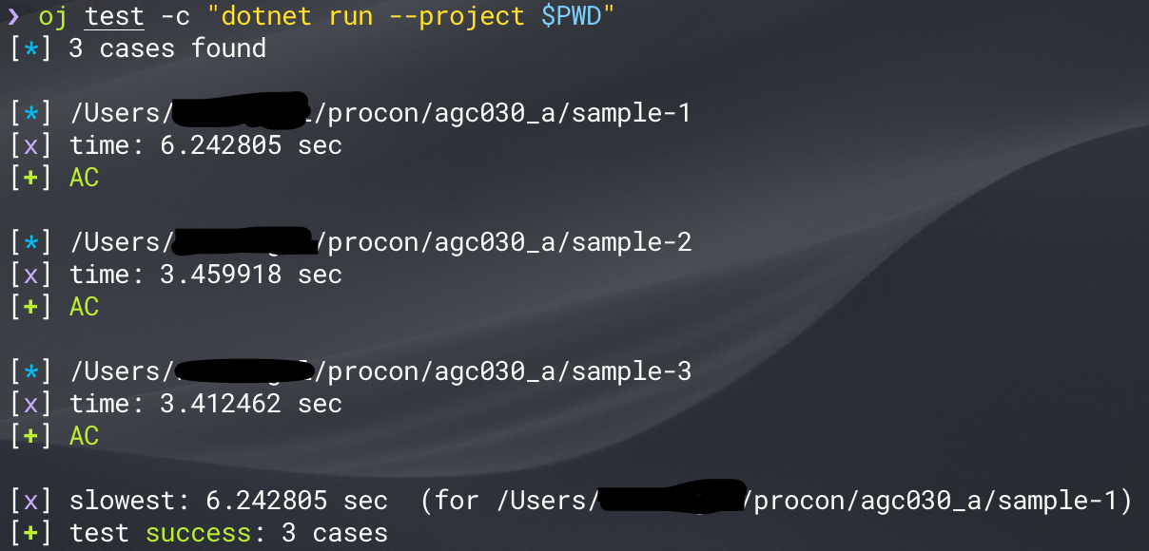Click the /procon/agc030_a/sample-3 path text
This screenshot has width=1149, height=551.
tap(503, 371)
